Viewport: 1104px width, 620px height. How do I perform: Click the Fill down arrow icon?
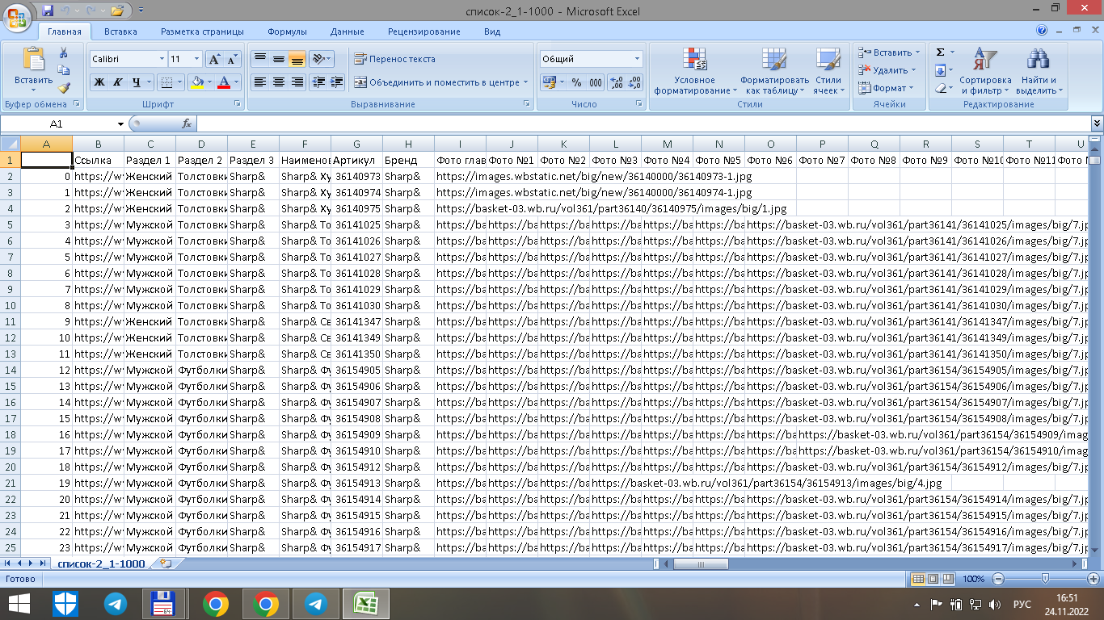pos(941,70)
